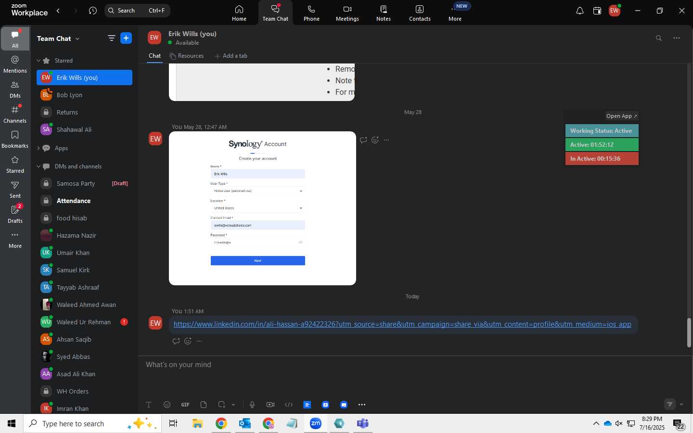Viewport: 693px width, 433px height.
Task: Open the Synology account image thumbnail
Action: [262, 208]
